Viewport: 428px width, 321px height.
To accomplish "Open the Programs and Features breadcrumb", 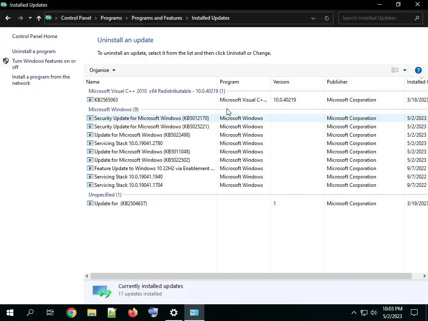I will (157, 18).
